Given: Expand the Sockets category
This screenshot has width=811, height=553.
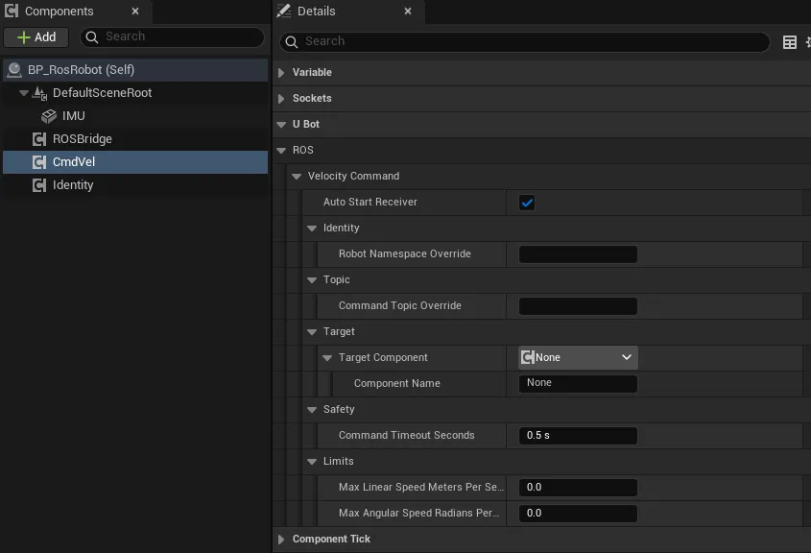Looking at the screenshot, I should [281, 99].
